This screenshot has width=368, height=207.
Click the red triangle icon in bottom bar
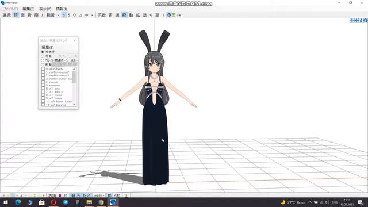pyautogui.click(x=21, y=195)
